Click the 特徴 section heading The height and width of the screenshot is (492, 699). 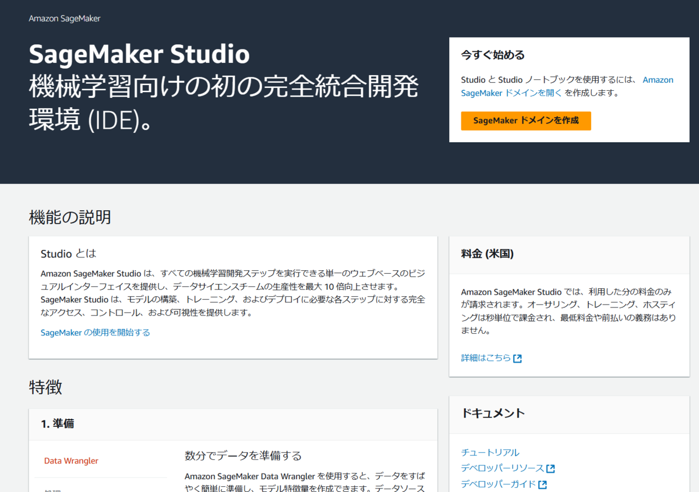click(45, 387)
